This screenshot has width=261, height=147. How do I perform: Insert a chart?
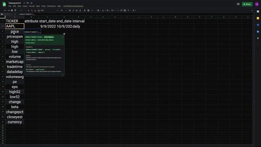tap(125, 10)
